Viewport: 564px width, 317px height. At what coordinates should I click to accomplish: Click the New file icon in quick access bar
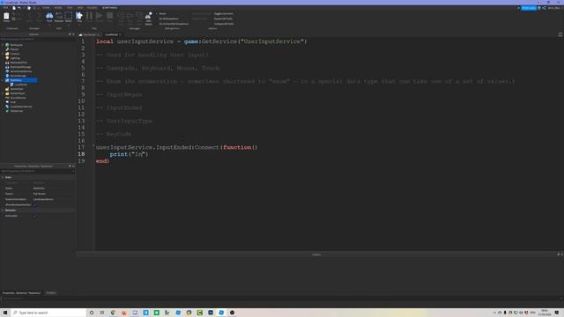point(14,8)
